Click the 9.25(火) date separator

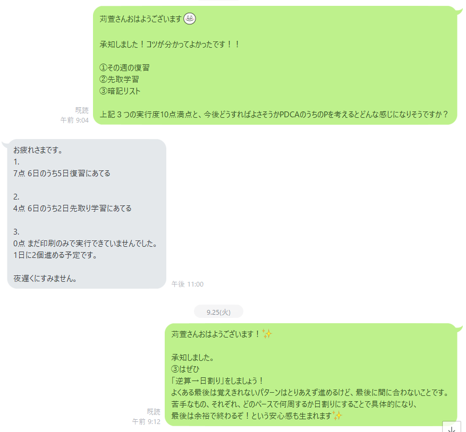(218, 312)
